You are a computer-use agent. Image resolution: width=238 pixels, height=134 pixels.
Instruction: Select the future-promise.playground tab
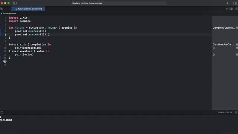(28, 9)
